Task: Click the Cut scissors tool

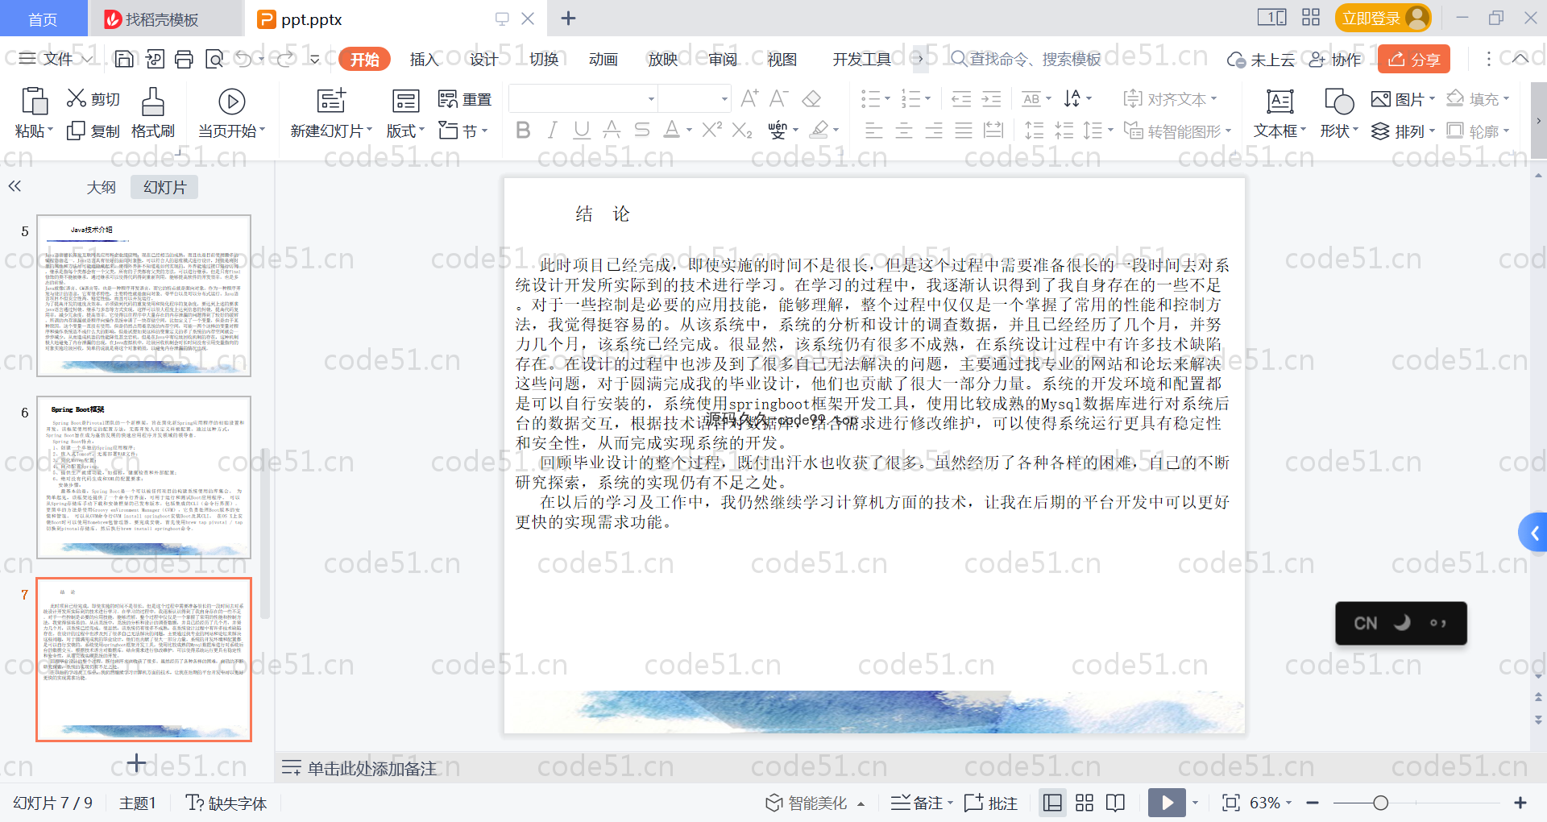Action: (x=77, y=98)
